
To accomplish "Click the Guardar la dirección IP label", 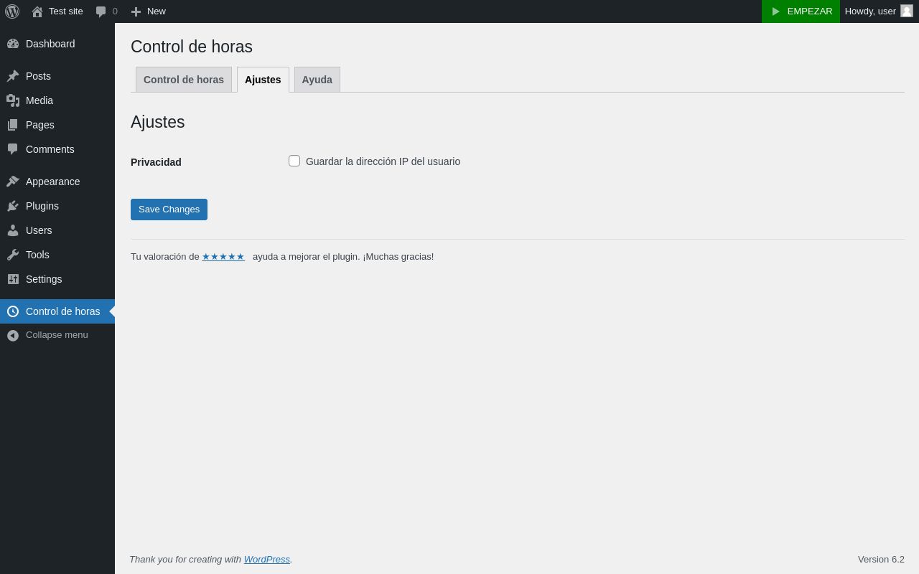I will click(383, 161).
